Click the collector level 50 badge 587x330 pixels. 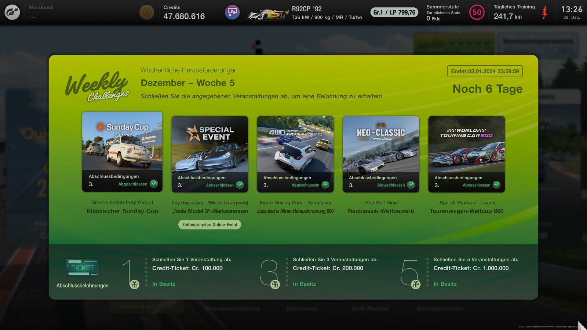477,12
